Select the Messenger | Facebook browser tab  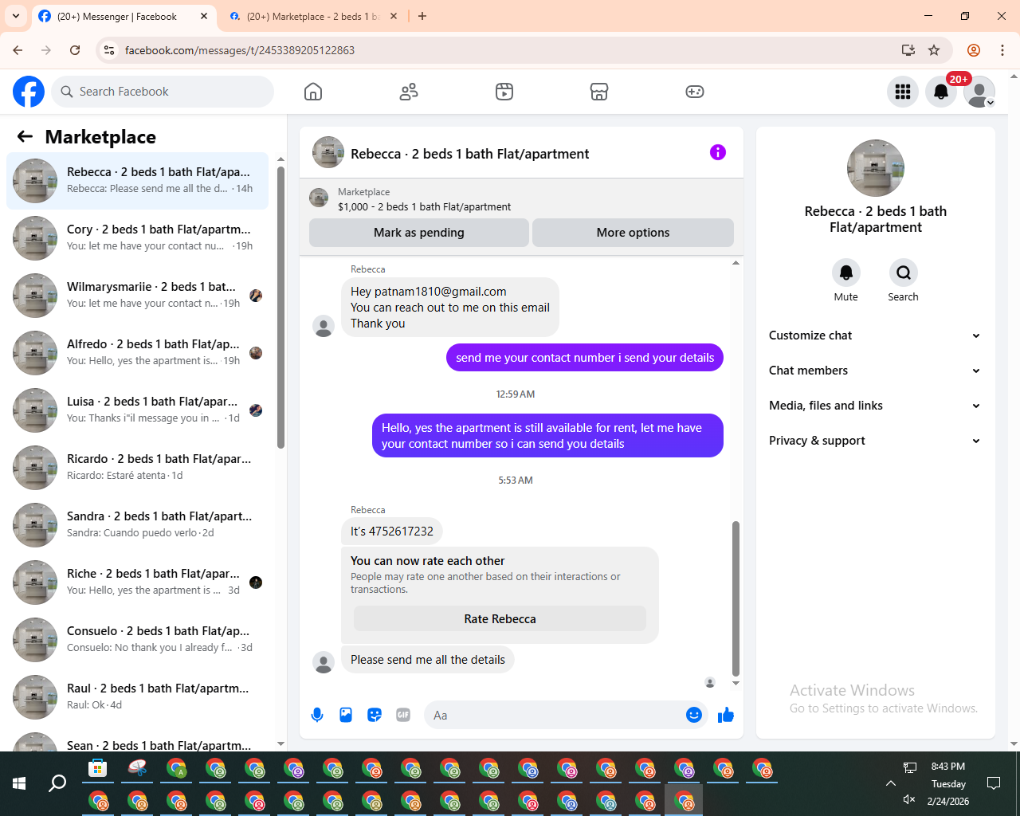116,17
